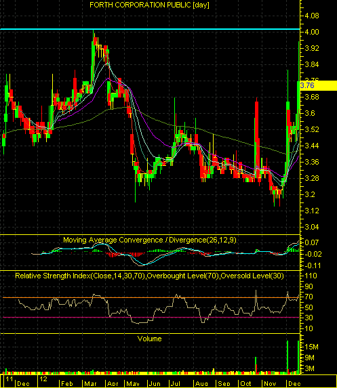Screen dimensions: 337x388
Task: Click the Feb month label
Action: (67, 384)
